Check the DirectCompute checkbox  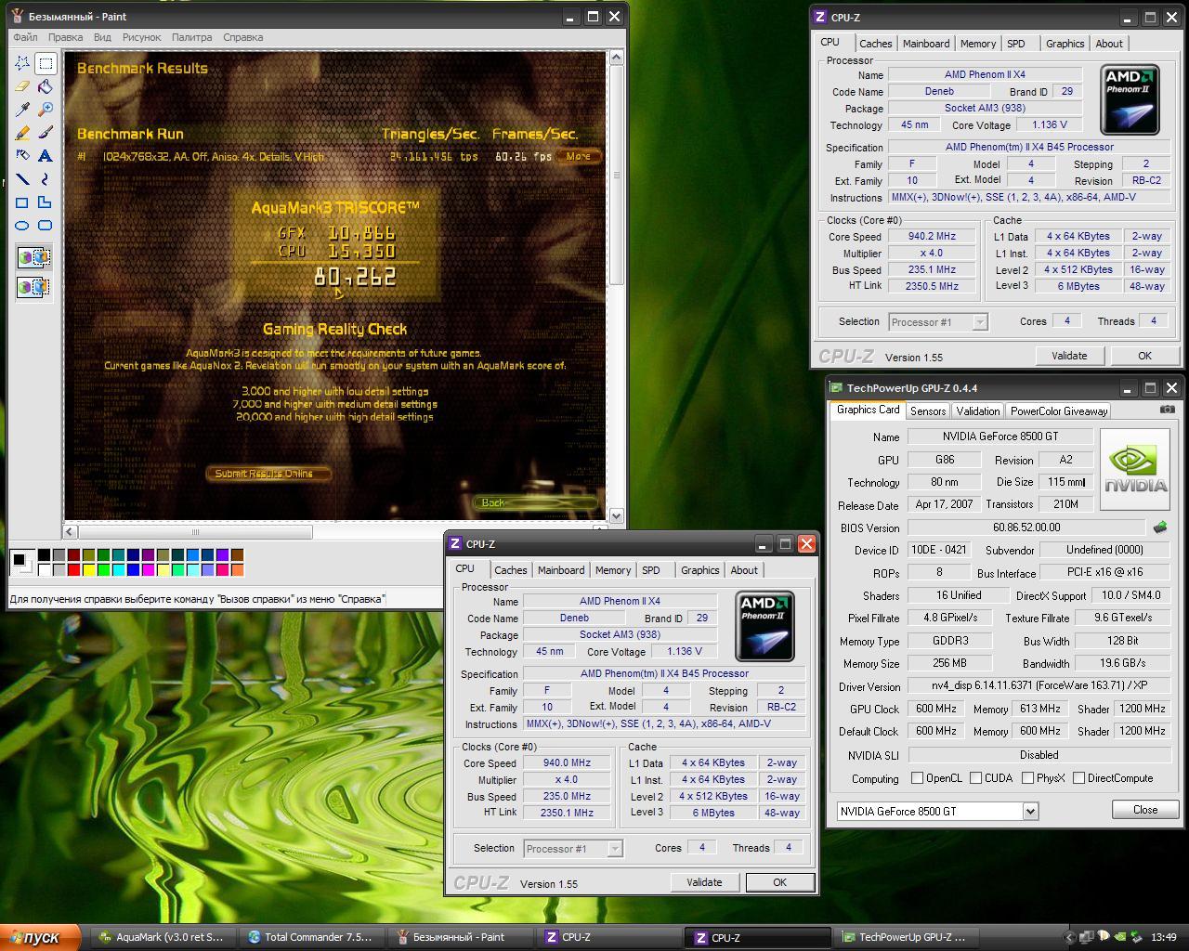pyautogui.click(x=1078, y=778)
